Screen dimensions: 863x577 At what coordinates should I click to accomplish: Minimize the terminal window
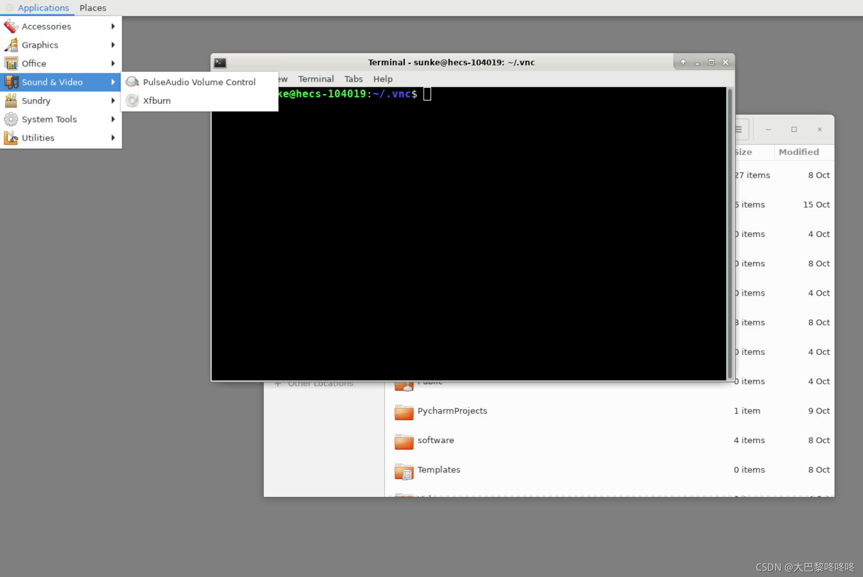click(x=697, y=62)
